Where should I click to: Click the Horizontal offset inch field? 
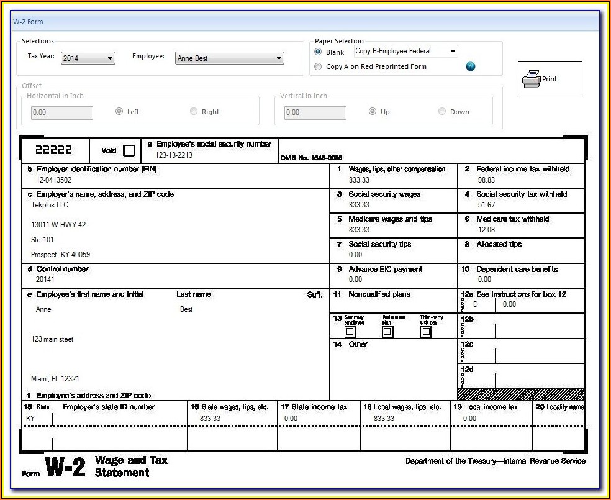(62, 112)
